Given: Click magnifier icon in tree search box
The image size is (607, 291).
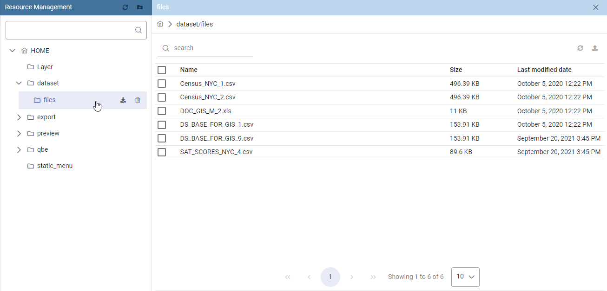Looking at the screenshot, I should point(138,30).
